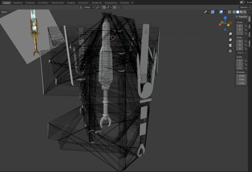This screenshot has height=172, width=252.
Task: Toggle the snap magnet icon
Action: tap(104, 7)
